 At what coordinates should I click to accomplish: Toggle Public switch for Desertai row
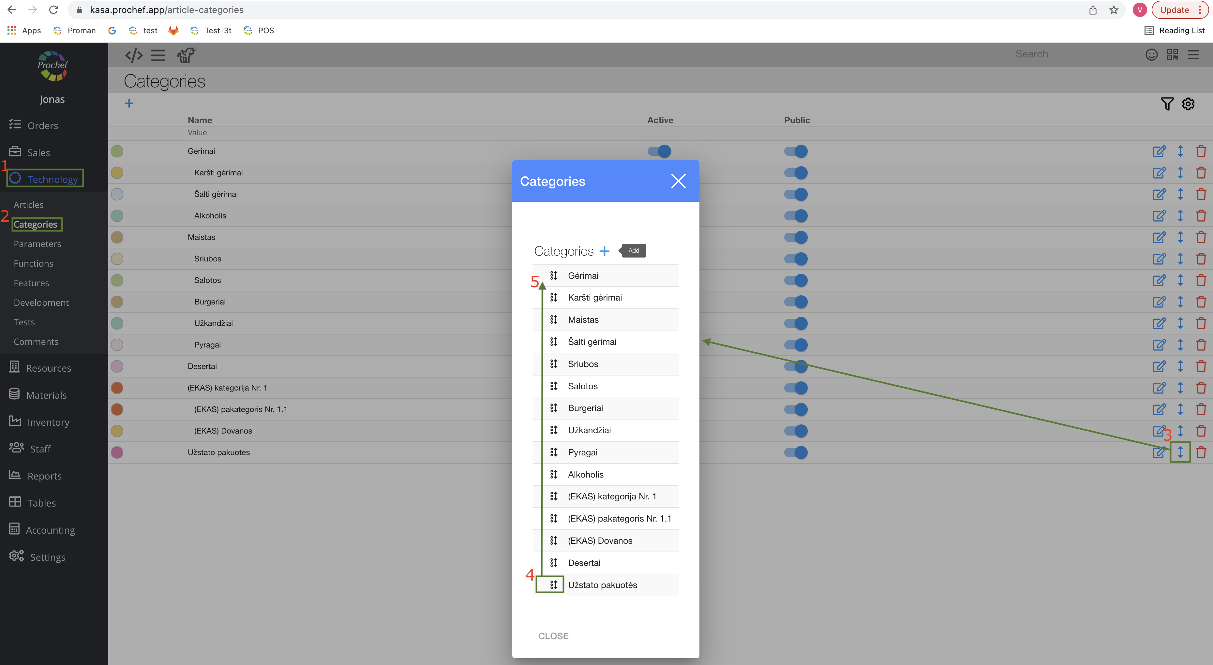coord(795,366)
